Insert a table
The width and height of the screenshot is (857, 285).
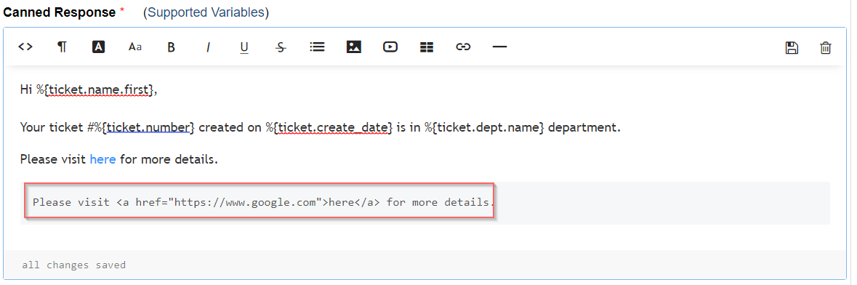coord(426,47)
